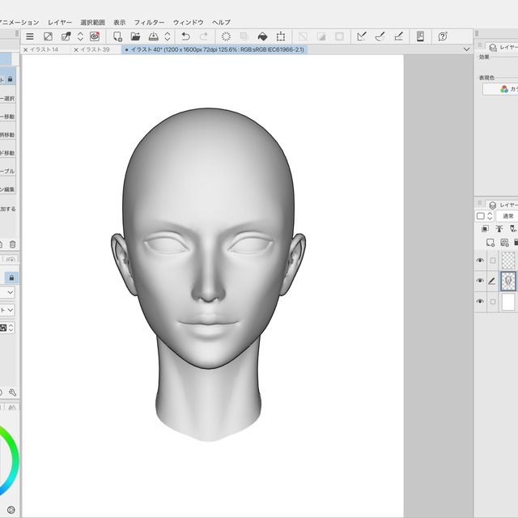Open the ウィンドウ menu
Image resolution: width=518 pixels, height=518 pixels.
tap(189, 22)
